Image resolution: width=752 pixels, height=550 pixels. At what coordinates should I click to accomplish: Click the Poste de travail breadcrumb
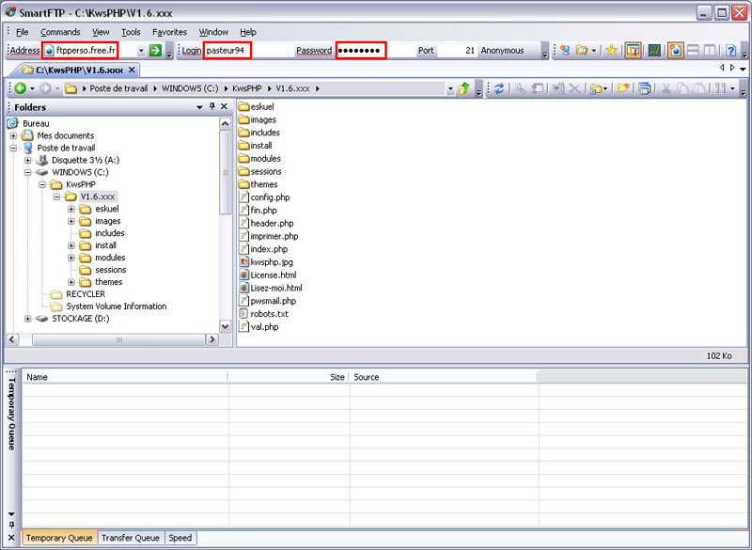tap(118, 88)
